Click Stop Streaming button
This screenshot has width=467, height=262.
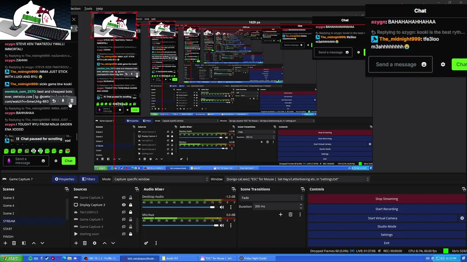386,199
